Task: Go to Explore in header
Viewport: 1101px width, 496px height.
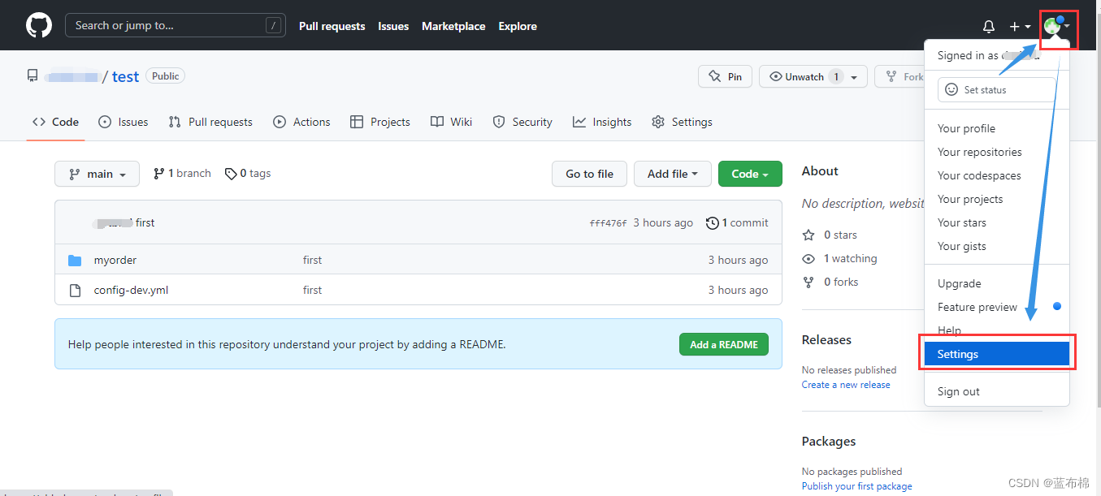Action: (518, 26)
